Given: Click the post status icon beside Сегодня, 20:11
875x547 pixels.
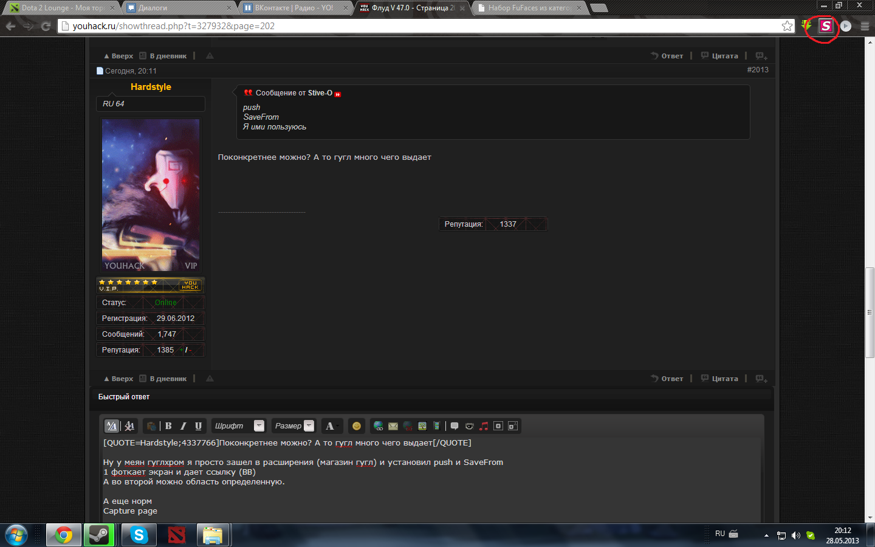Looking at the screenshot, I should coord(100,71).
